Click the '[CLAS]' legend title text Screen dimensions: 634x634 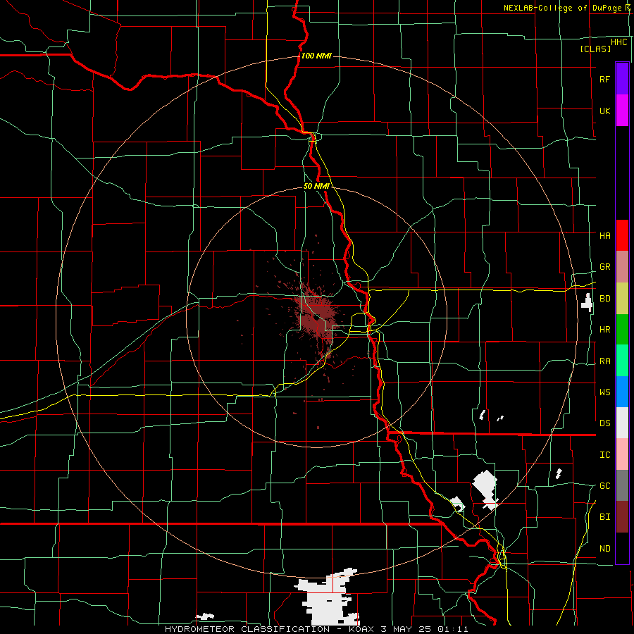(595, 49)
